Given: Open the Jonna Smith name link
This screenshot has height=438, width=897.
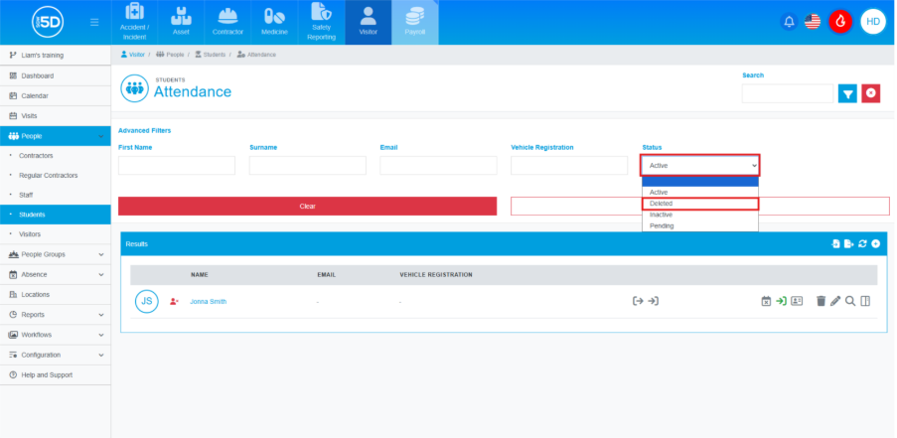Looking at the screenshot, I should 208,301.
